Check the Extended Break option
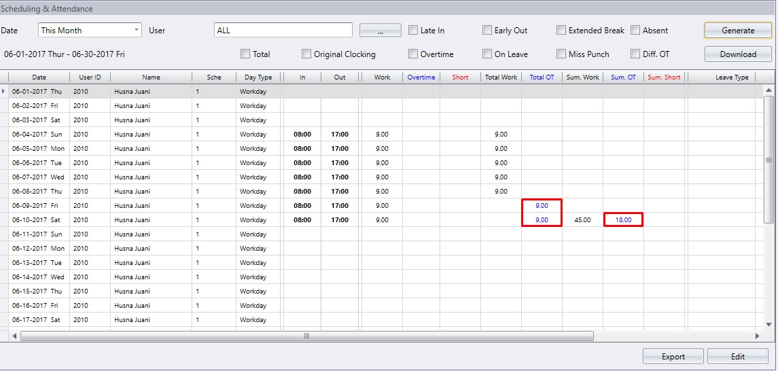778x371 pixels. coord(561,31)
